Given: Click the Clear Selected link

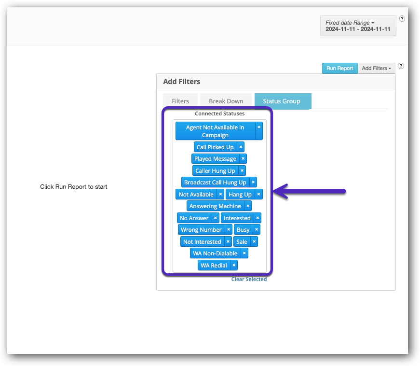Looking at the screenshot, I should pos(249,279).
